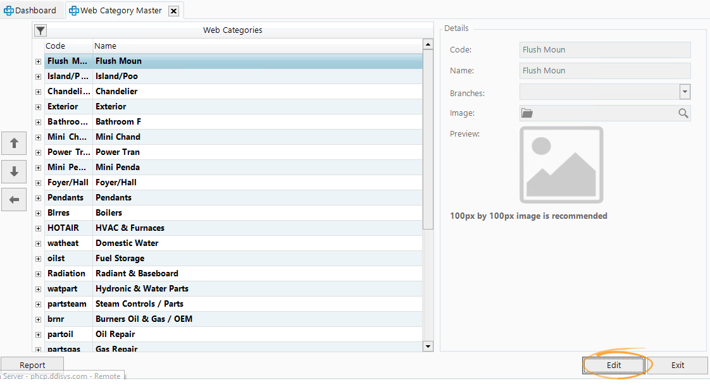Viewport: 710px width, 387px height.
Task: Click the filter funnel icon above Web Categories
Action: pyautogui.click(x=40, y=30)
